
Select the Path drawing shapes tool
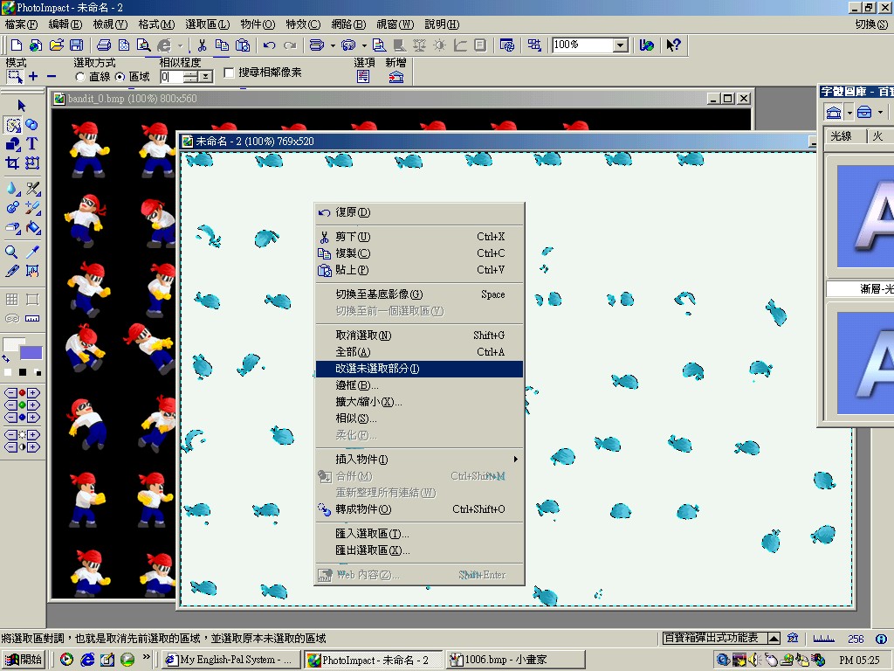click(12, 144)
